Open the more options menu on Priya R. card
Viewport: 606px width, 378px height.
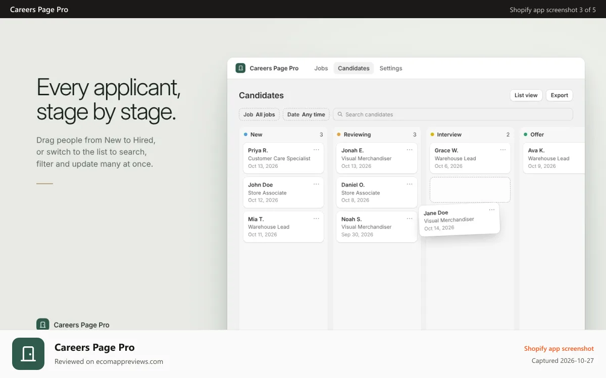[x=316, y=150]
